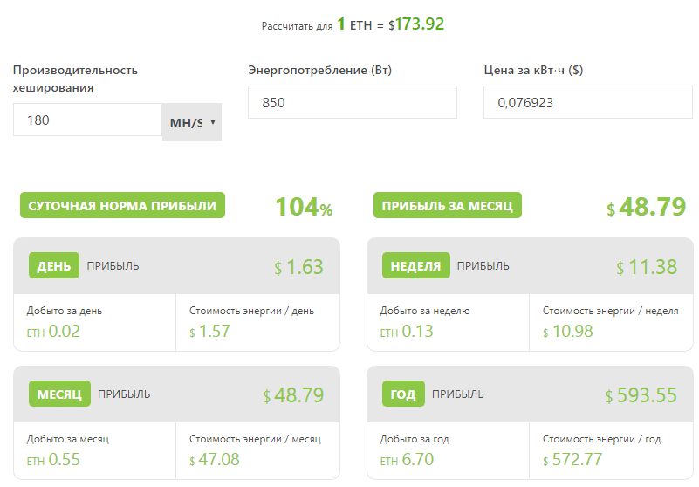Click the weekly energy cost $10.98
Viewport: 699px width, 487px height.
tap(570, 332)
